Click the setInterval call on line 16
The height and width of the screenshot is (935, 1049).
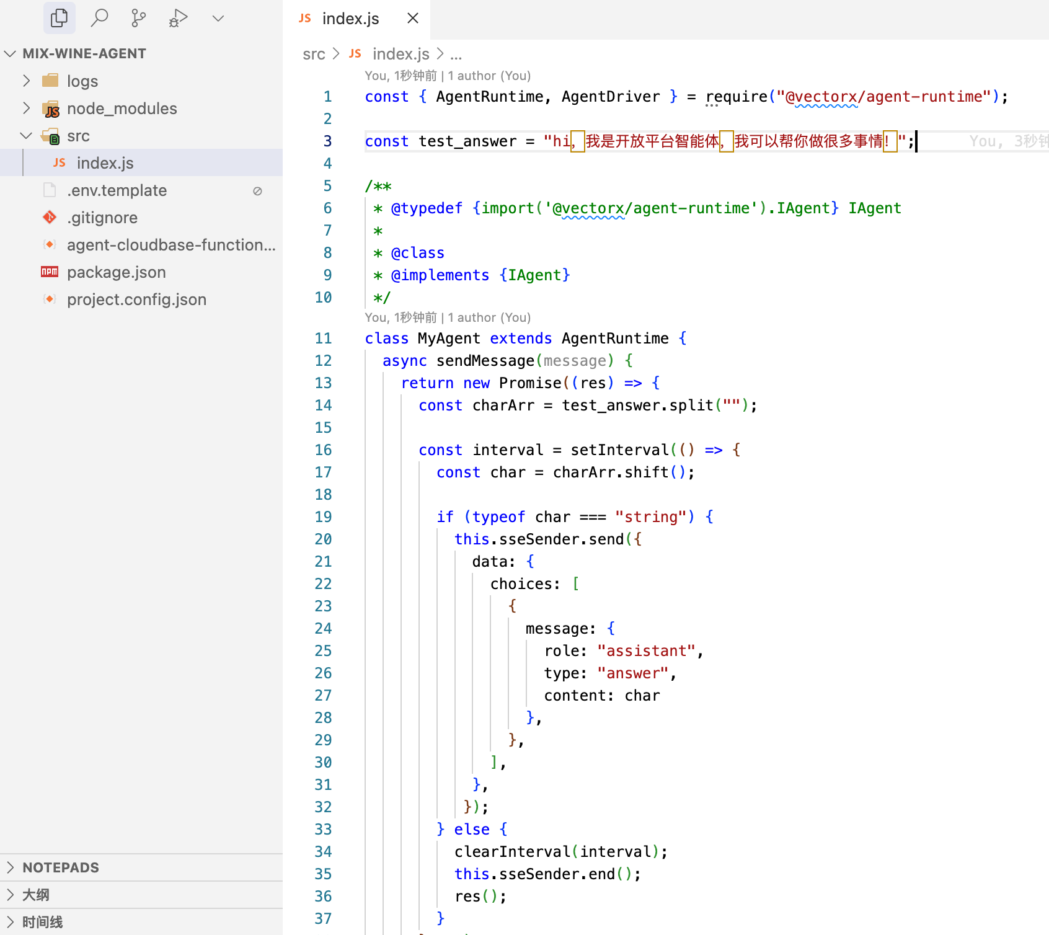click(x=620, y=450)
